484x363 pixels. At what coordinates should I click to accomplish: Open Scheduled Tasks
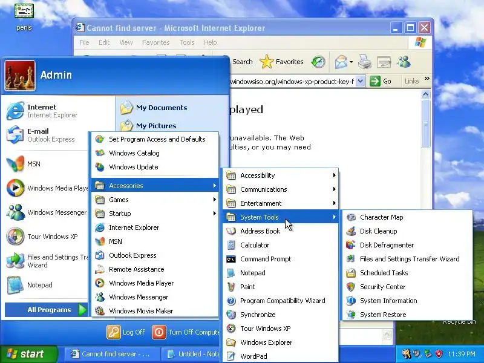[407, 273]
